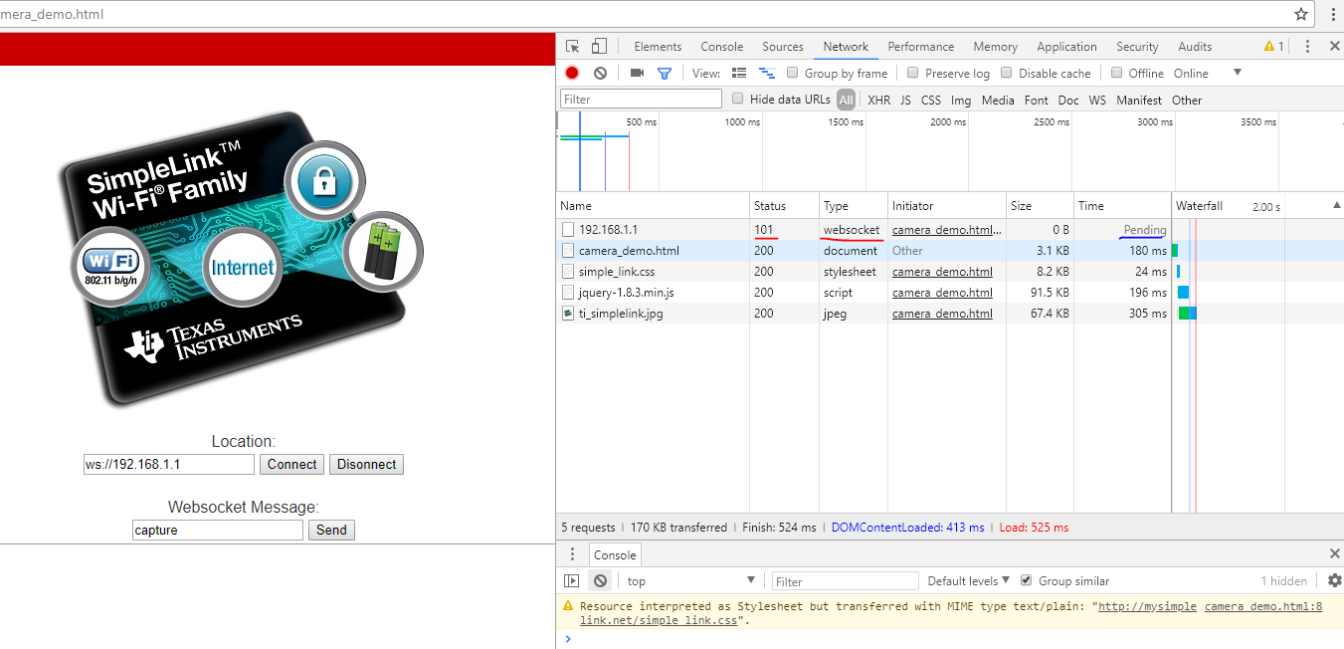Open the Default levels dropdown
The image size is (1344, 649).
tap(968, 581)
